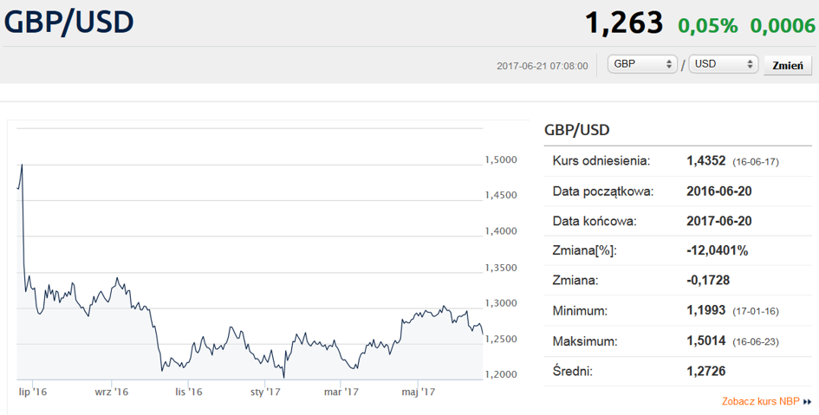This screenshot has width=819, height=415.
Task: Click the Maksimum label
Action: (585, 341)
